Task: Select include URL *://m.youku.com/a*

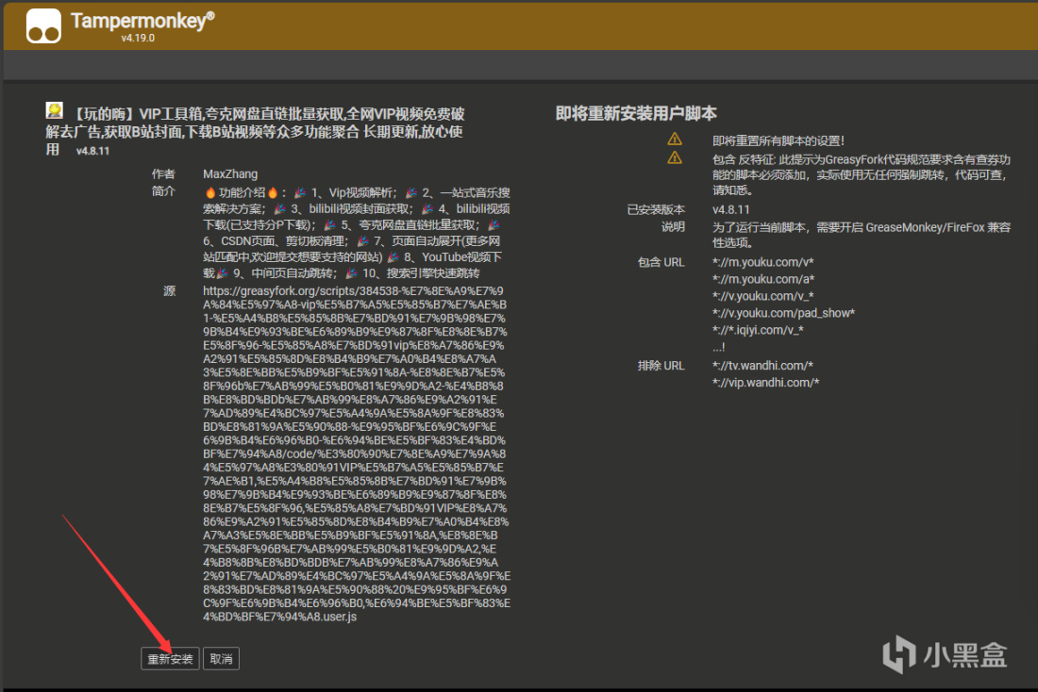Action: (x=763, y=279)
